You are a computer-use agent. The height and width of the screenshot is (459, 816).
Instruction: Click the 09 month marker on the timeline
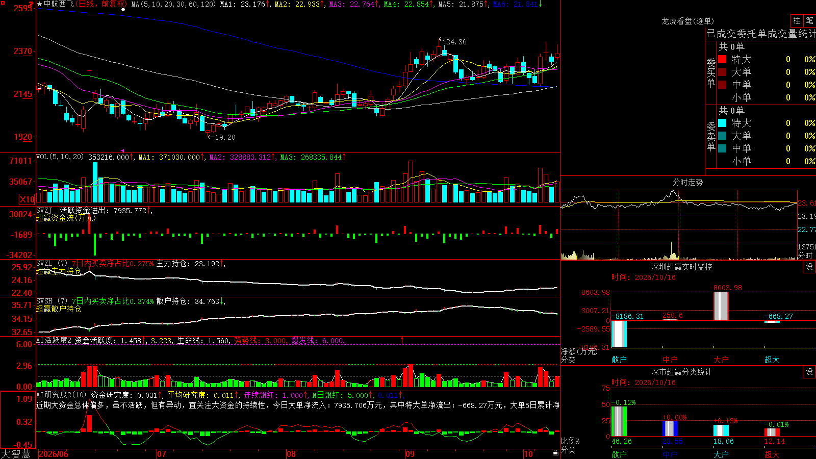click(410, 453)
